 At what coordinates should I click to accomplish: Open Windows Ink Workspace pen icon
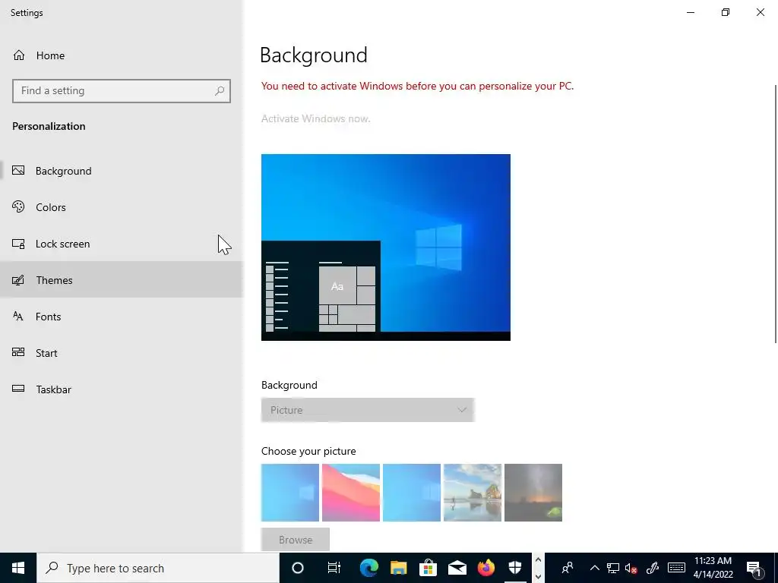(653, 568)
